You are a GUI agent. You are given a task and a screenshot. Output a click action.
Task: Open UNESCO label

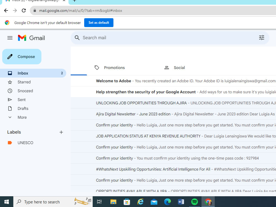coord(33,143)
